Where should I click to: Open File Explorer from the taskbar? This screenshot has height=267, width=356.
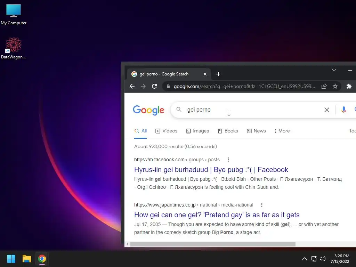[26, 259]
